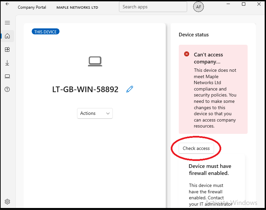Open the Apps section in sidebar

pyautogui.click(x=7, y=49)
